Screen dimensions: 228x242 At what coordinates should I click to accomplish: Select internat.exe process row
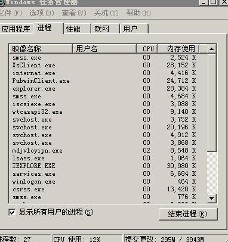[107, 73]
